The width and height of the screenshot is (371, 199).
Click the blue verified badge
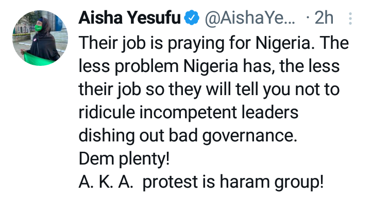pyautogui.click(x=191, y=17)
